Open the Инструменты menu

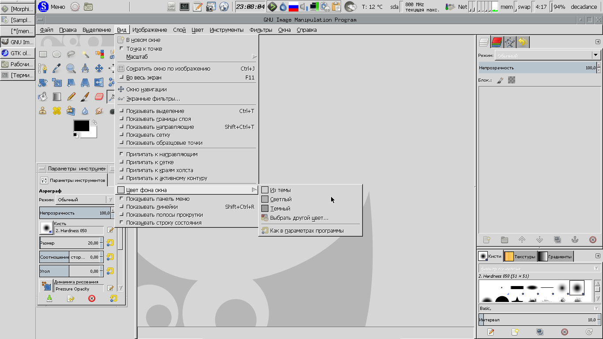[226, 30]
